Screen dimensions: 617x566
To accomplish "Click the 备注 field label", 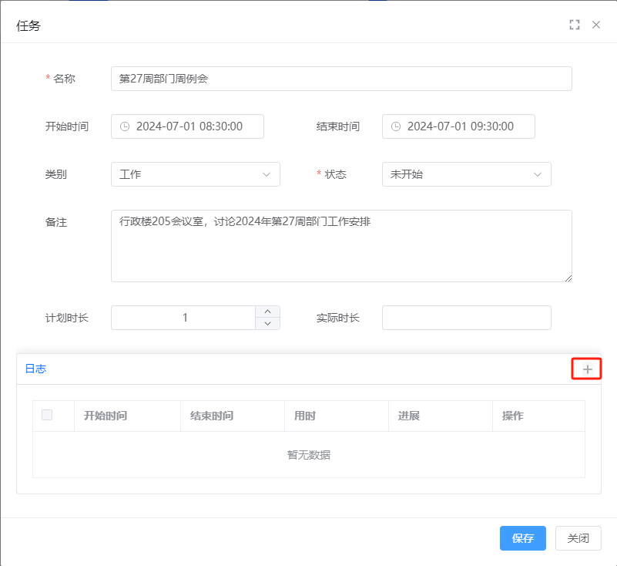I will [56, 222].
